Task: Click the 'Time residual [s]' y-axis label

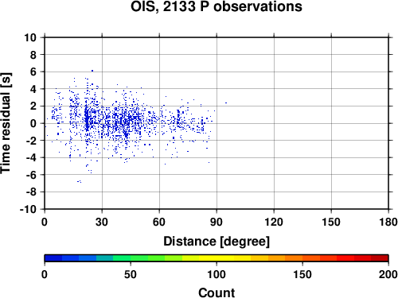Action: 6,123
